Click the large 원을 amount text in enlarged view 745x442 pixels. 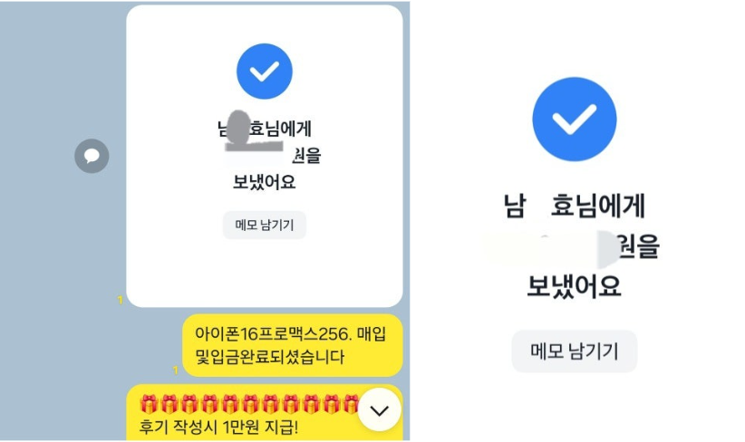point(639,246)
